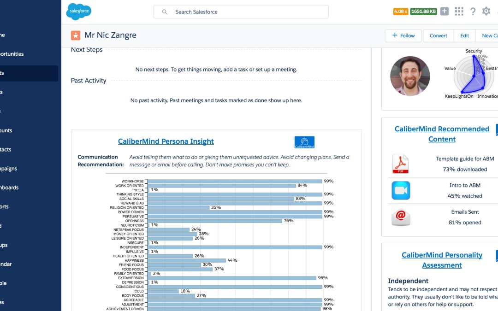The width and height of the screenshot is (498, 311).
Task: Open the CaliberMind Recommended Content link
Action: (x=442, y=134)
